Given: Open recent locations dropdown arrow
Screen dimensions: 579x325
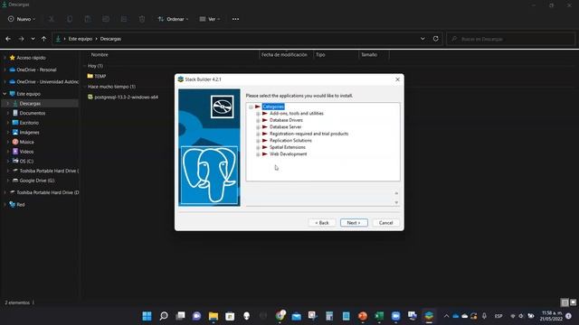Looking at the screenshot, I should (x=33, y=39).
